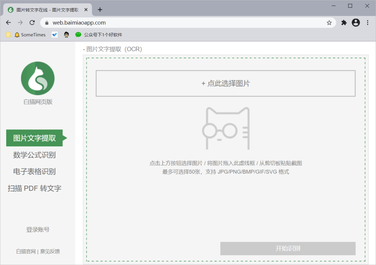The image size is (376, 265).
Task: Open the SomeTimes bookmark
Action: point(30,35)
